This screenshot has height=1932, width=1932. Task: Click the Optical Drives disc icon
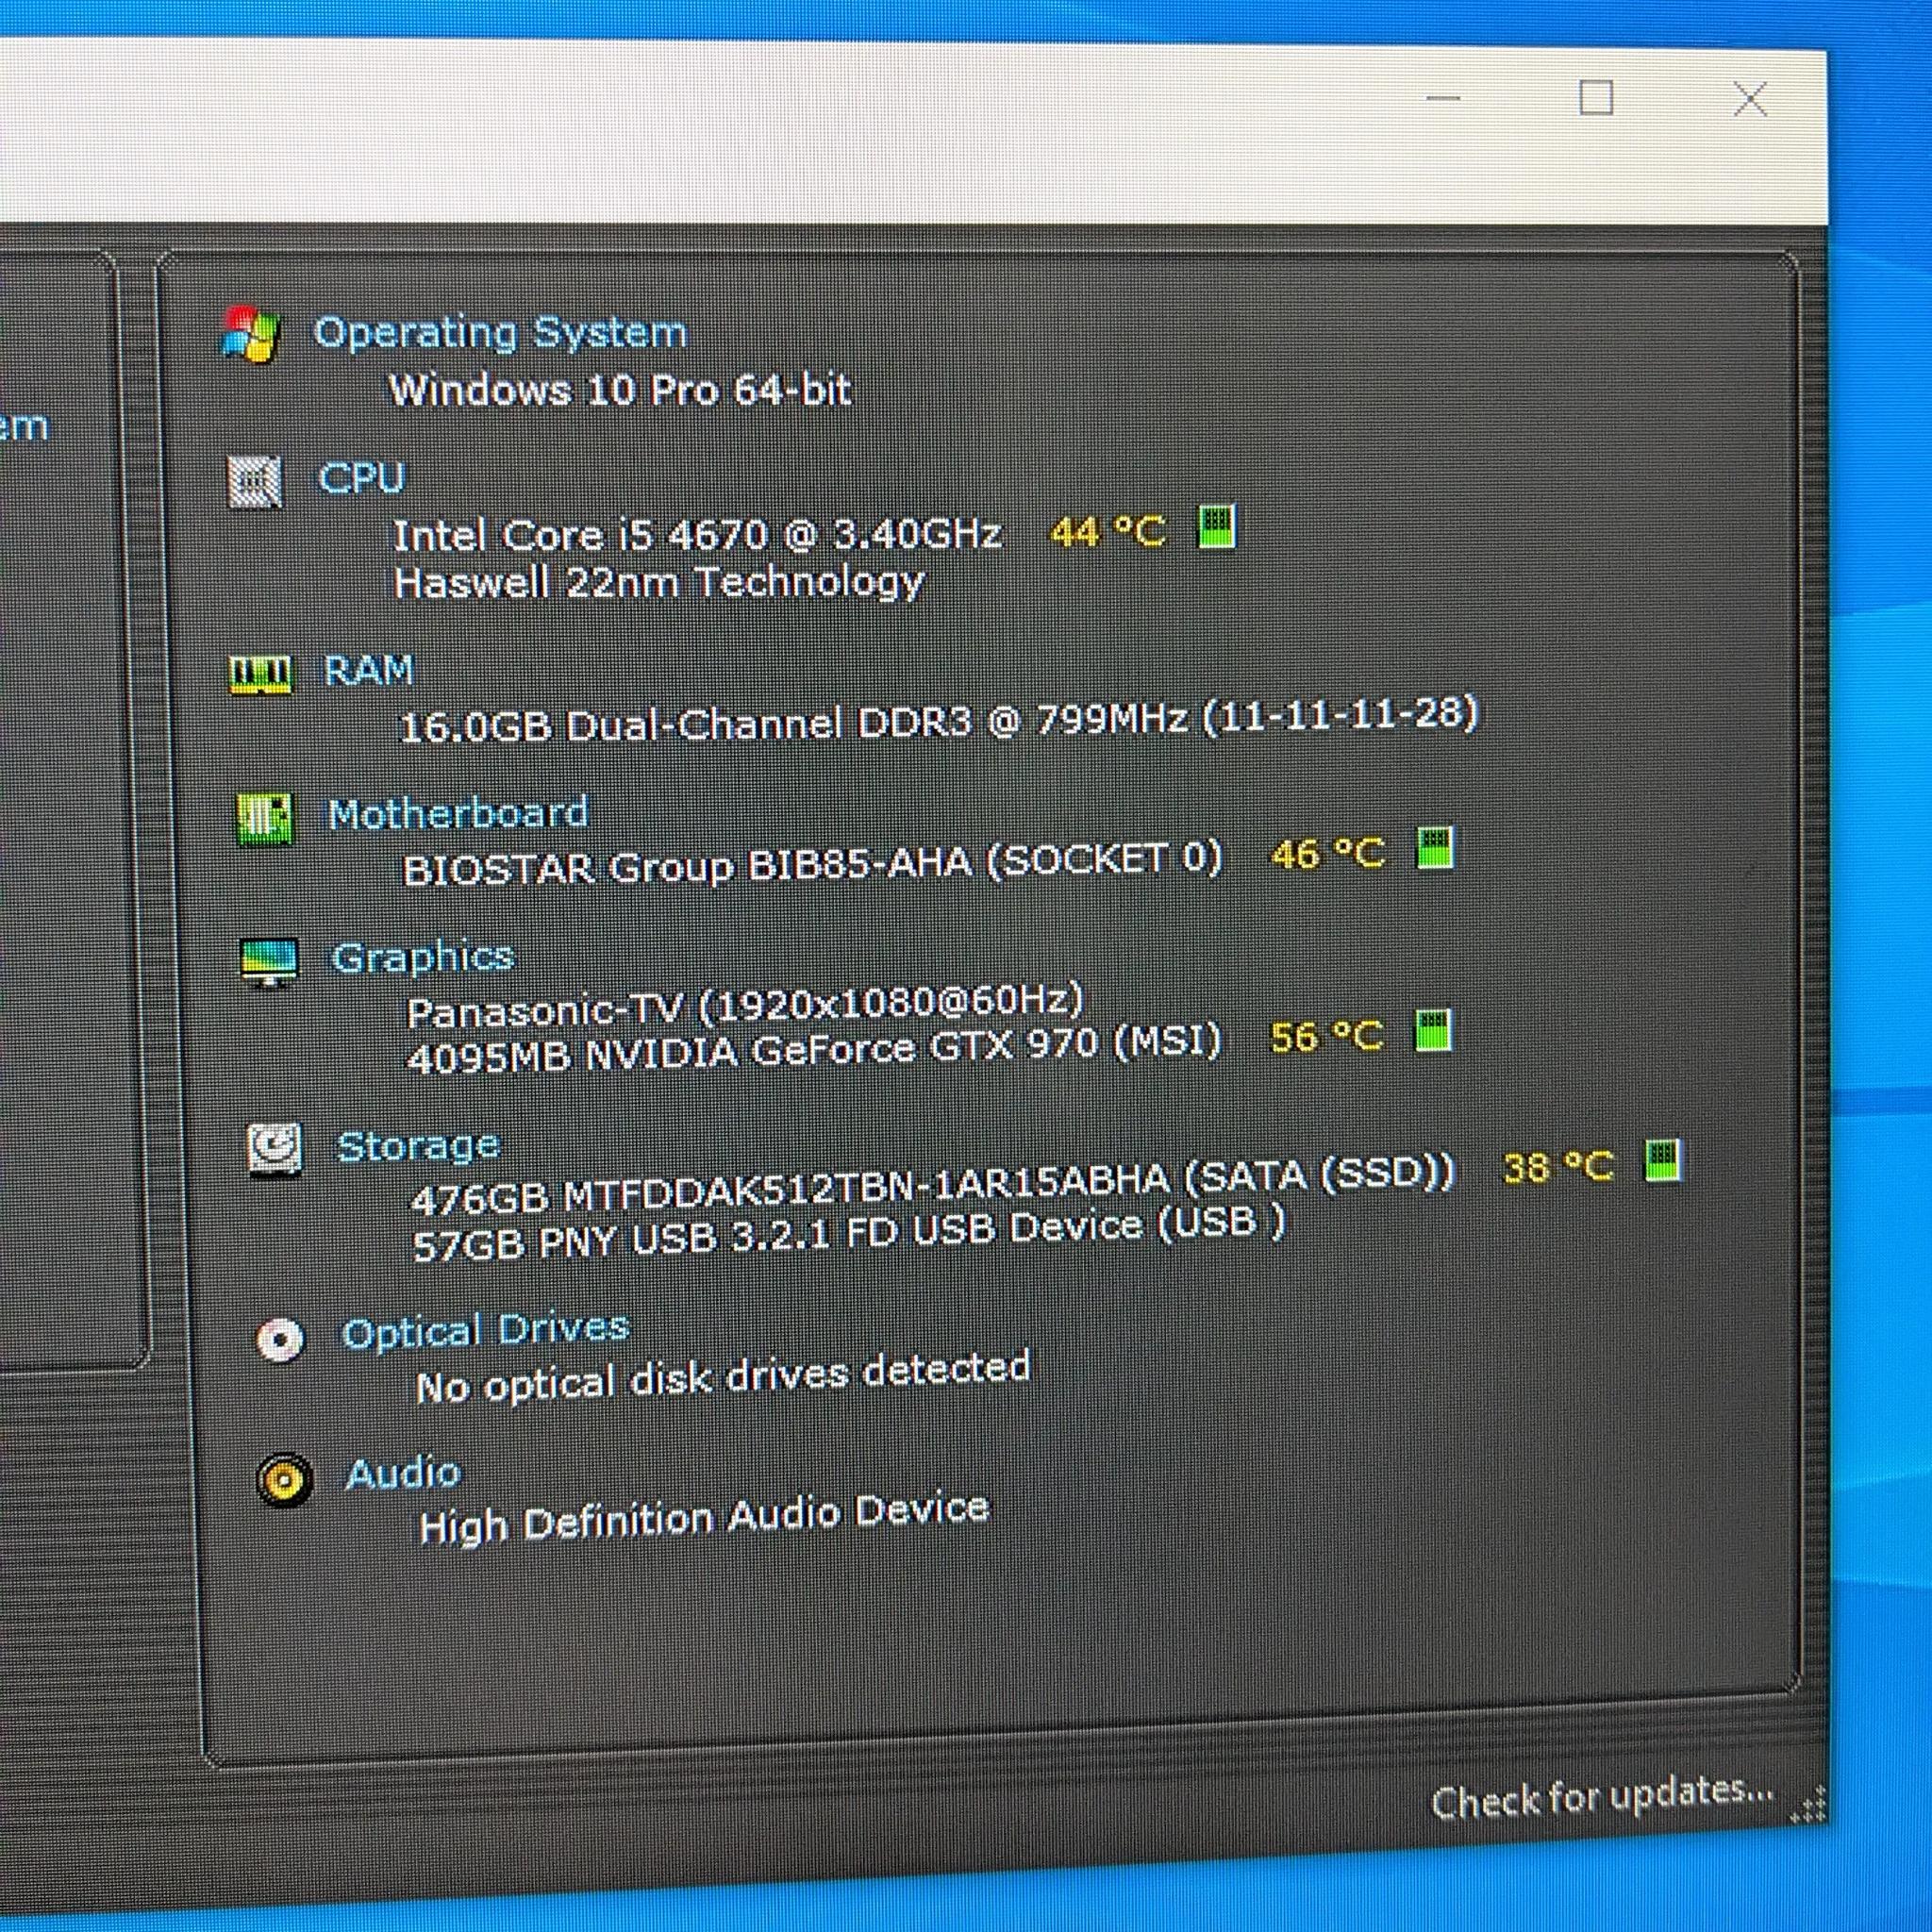click(280, 1339)
